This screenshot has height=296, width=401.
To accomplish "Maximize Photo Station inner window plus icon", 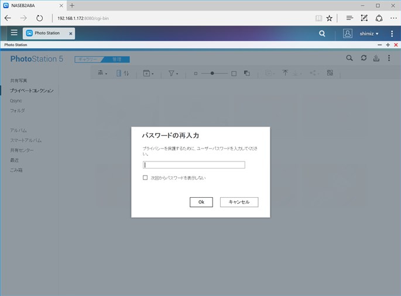I will click(x=388, y=45).
